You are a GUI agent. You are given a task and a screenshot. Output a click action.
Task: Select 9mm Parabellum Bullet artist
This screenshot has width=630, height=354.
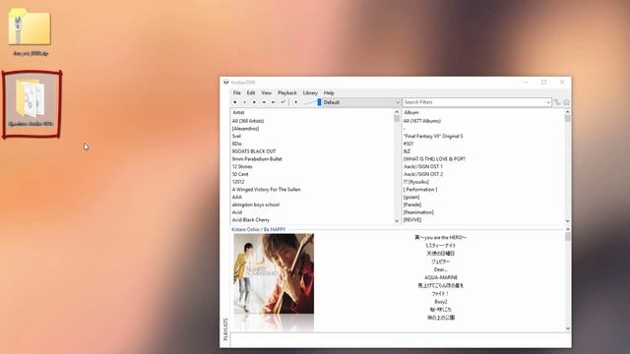[257, 159]
